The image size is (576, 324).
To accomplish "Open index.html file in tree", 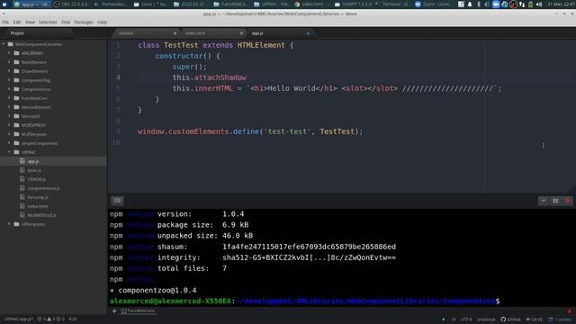I will 38,206.
